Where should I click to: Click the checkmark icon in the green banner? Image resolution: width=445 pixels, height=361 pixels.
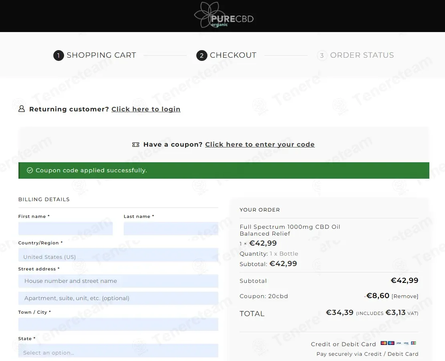tap(30, 171)
